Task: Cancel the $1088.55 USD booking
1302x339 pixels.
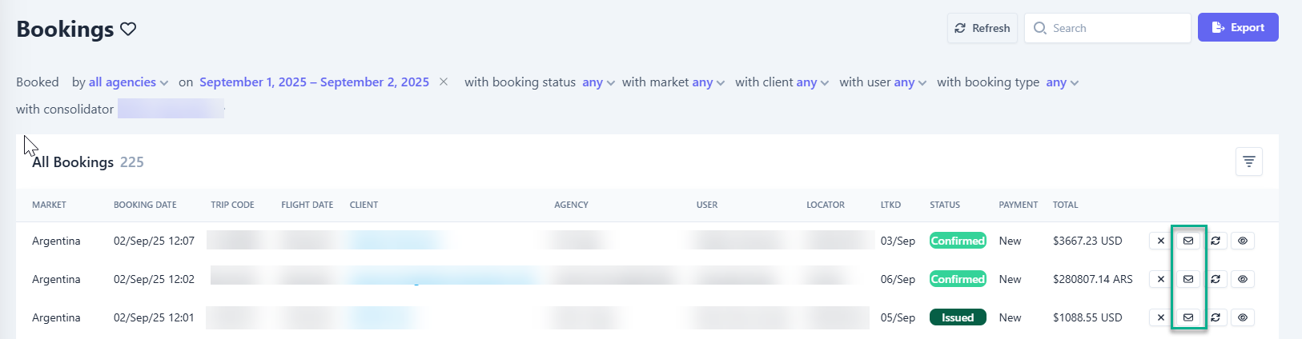Action: click(1161, 317)
